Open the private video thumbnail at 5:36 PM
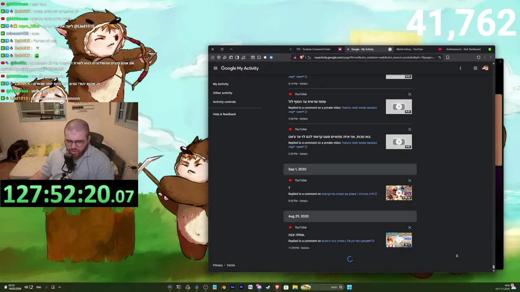Image resolution: width=520 pixels, height=292 pixels. [399, 107]
